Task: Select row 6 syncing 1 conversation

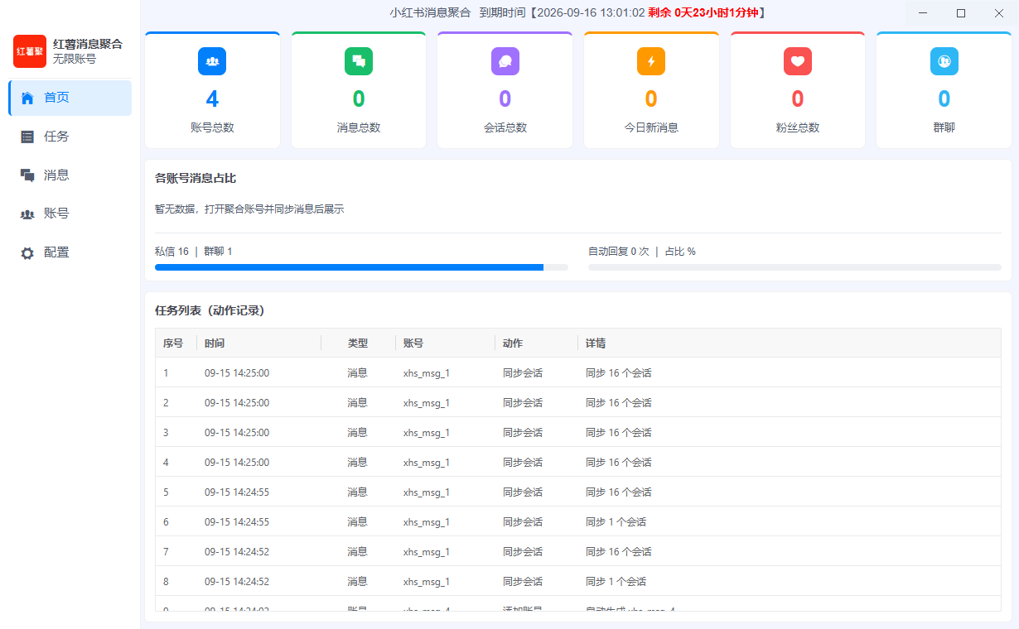Action: [578, 521]
